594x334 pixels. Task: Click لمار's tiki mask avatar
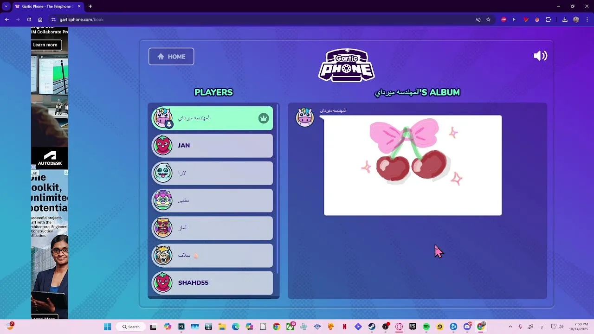163,228
